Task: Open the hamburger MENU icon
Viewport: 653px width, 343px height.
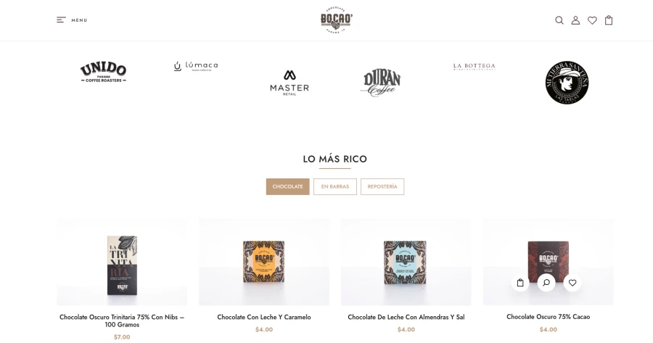Action: click(61, 20)
